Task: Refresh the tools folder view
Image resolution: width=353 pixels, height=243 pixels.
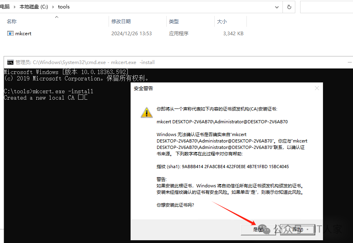Action: click(289, 7)
